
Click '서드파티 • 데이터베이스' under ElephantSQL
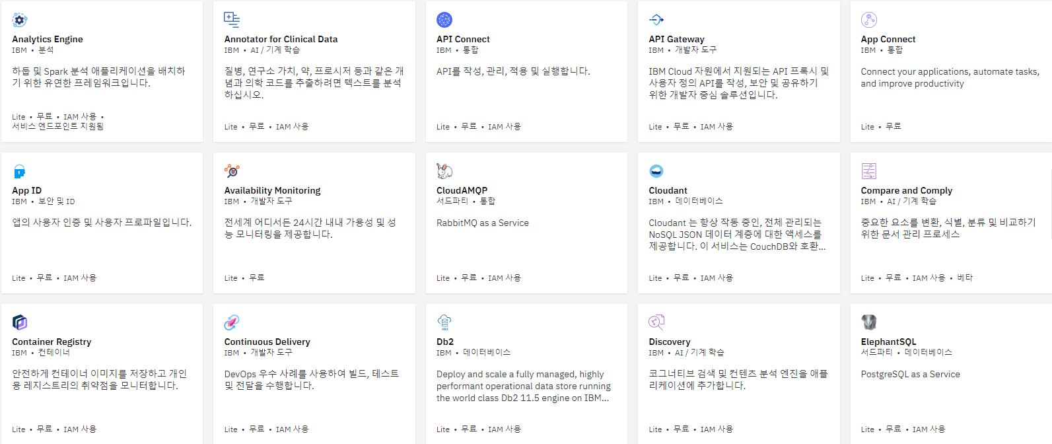click(906, 353)
